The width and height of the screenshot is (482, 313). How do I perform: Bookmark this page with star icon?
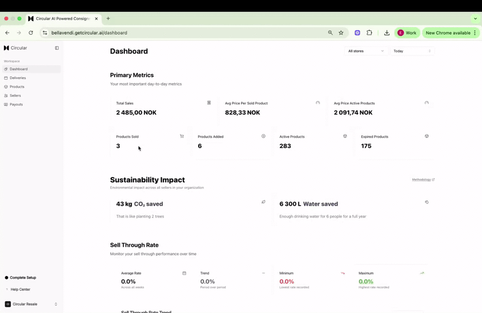tap(341, 33)
